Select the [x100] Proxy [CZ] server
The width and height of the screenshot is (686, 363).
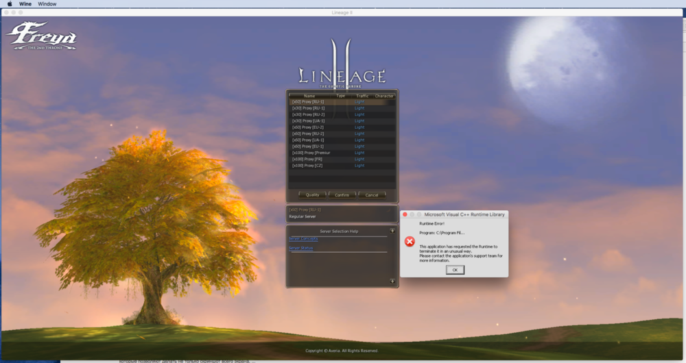click(307, 165)
